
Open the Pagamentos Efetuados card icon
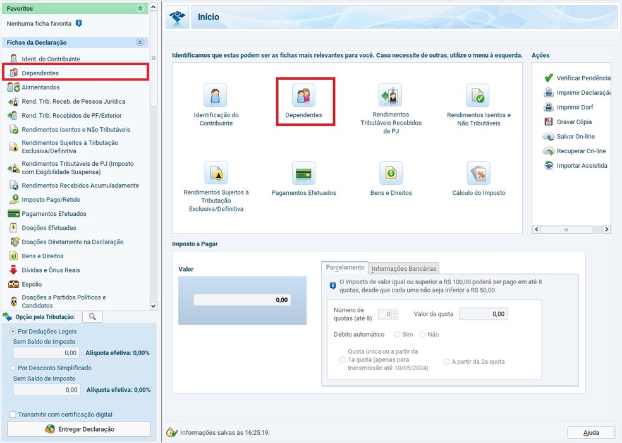click(303, 173)
